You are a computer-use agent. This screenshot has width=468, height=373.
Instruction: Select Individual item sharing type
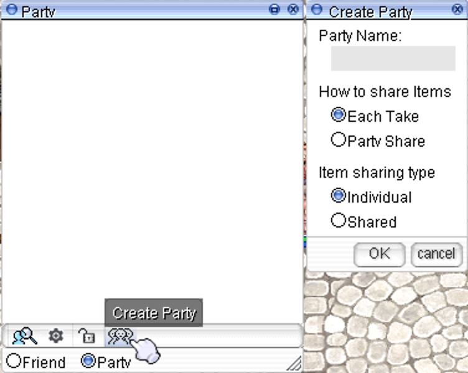[339, 196]
